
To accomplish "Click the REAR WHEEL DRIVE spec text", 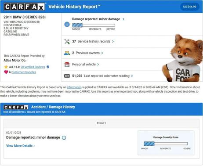I will (x=16, y=35).
